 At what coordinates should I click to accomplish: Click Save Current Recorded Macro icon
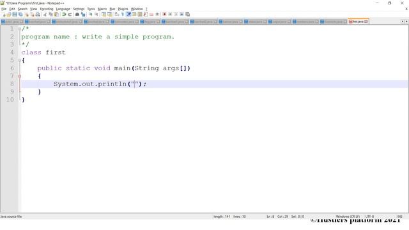click(x=187, y=15)
